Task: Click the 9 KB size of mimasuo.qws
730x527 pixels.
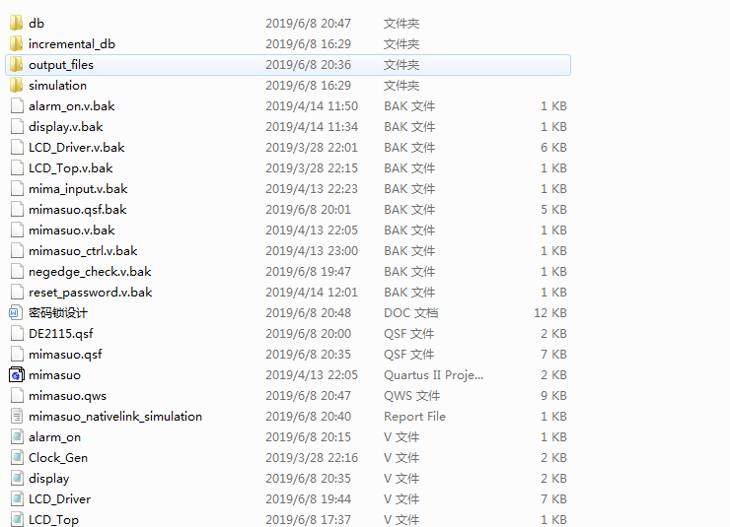Action: [x=553, y=395]
